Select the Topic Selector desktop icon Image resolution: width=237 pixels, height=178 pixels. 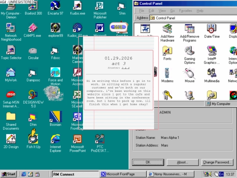point(11,53)
